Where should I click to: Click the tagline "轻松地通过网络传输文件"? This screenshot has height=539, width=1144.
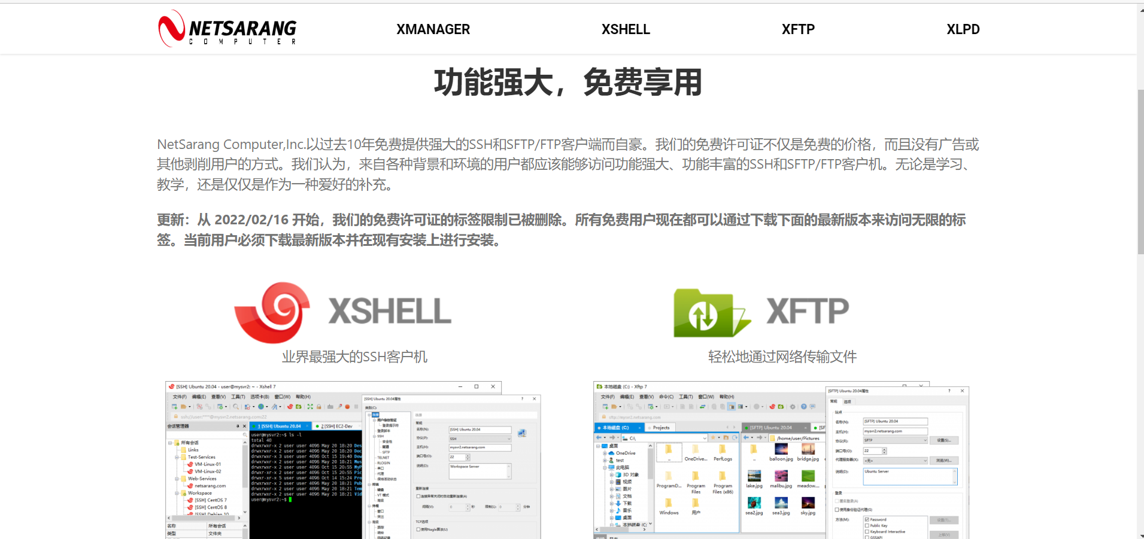coord(782,357)
